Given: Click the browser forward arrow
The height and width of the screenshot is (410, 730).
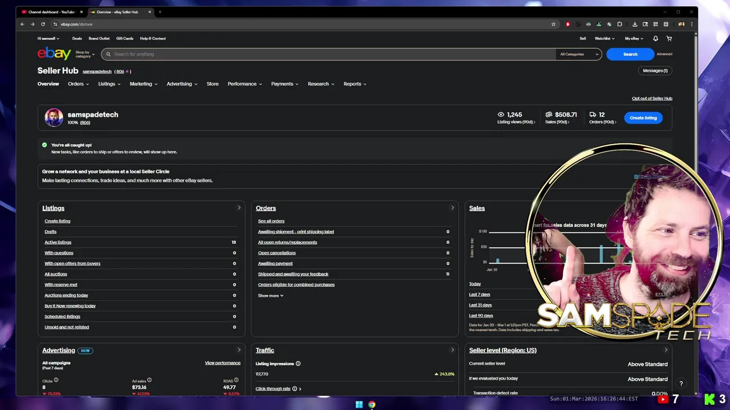Looking at the screenshot, I should [33, 24].
